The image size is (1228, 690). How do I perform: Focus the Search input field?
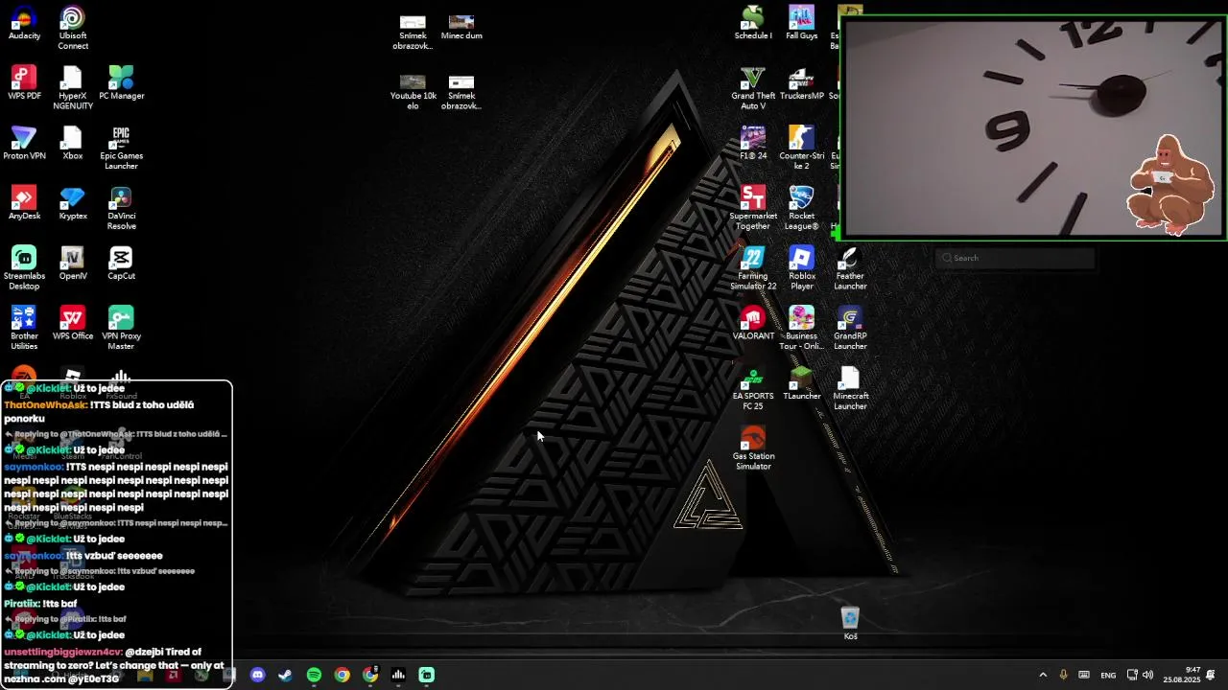(x=1015, y=258)
